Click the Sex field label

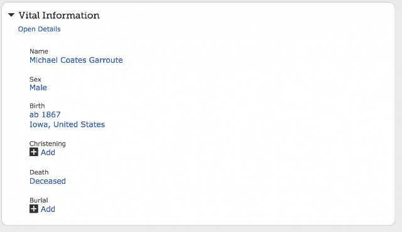coord(35,79)
